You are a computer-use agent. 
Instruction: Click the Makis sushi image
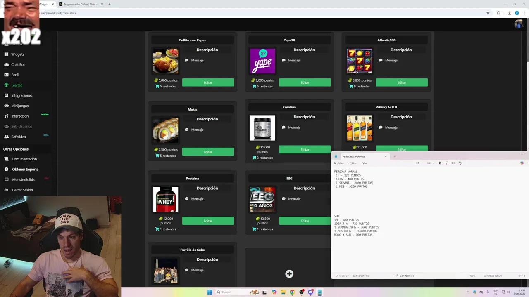click(x=166, y=130)
